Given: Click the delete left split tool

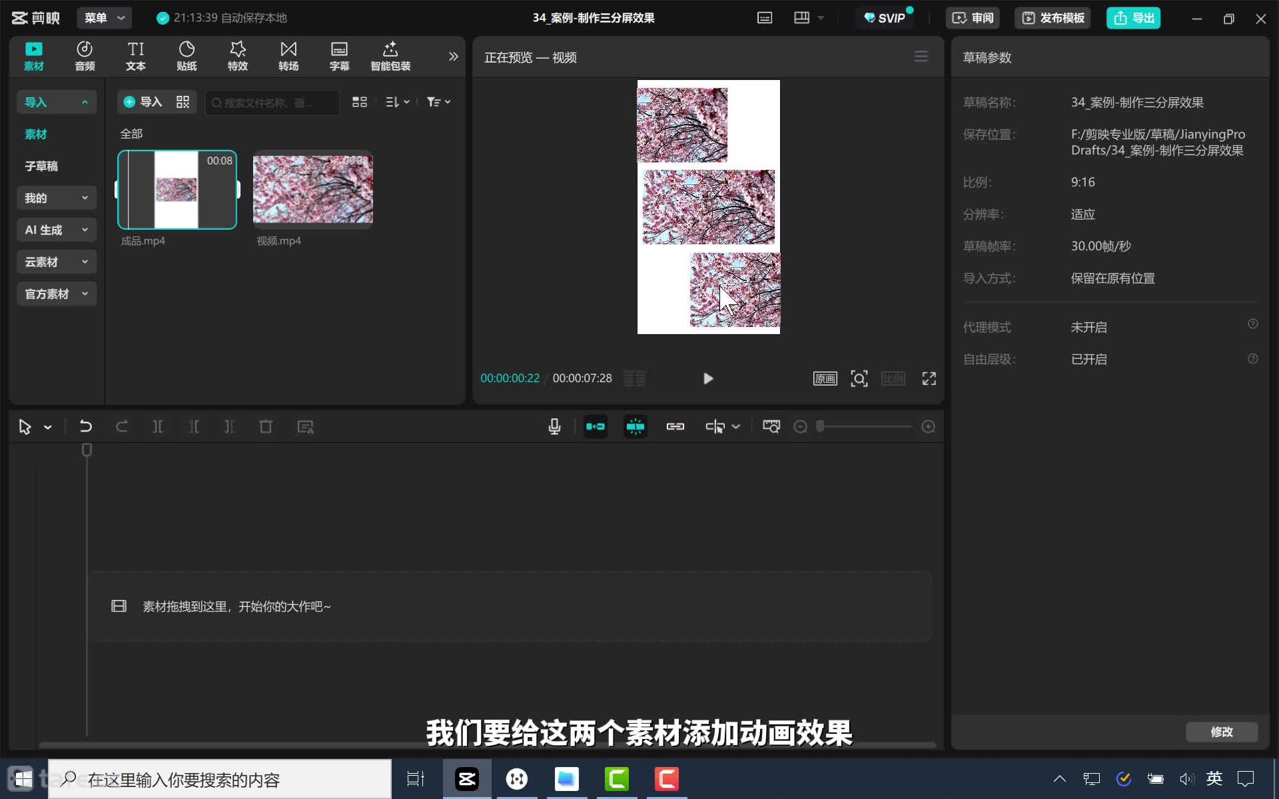Looking at the screenshot, I should pyautogui.click(x=194, y=427).
